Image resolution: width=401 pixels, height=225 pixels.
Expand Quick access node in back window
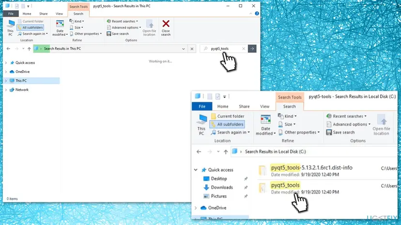pos(6,62)
